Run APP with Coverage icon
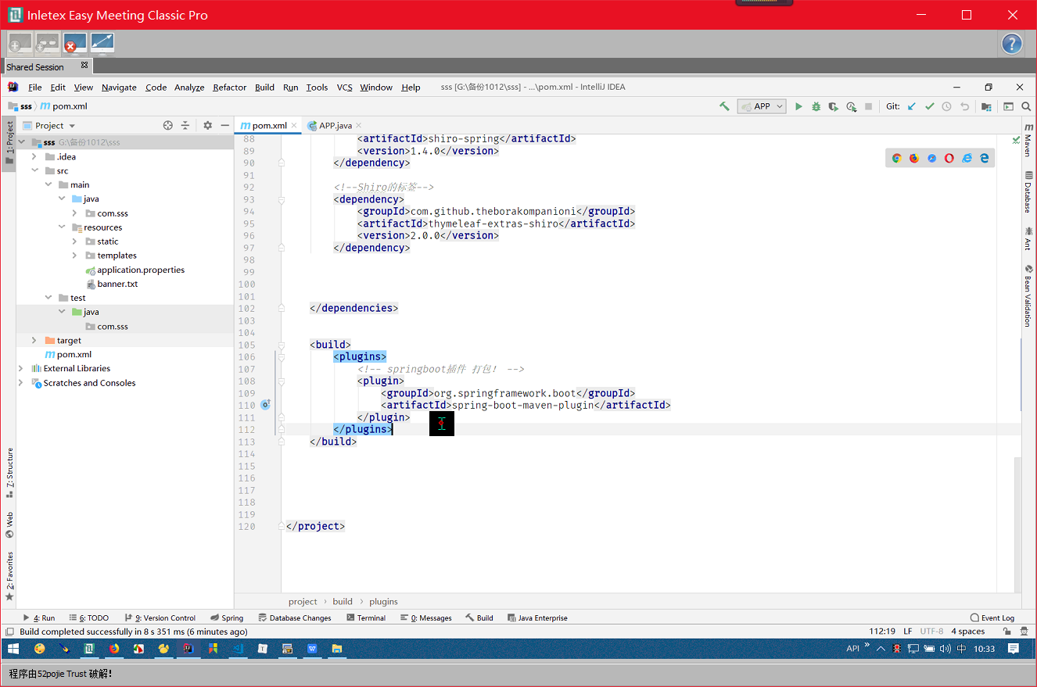The width and height of the screenshot is (1037, 687). point(834,106)
